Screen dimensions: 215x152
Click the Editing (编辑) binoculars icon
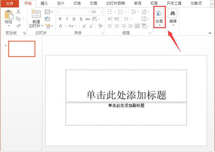coord(173,13)
